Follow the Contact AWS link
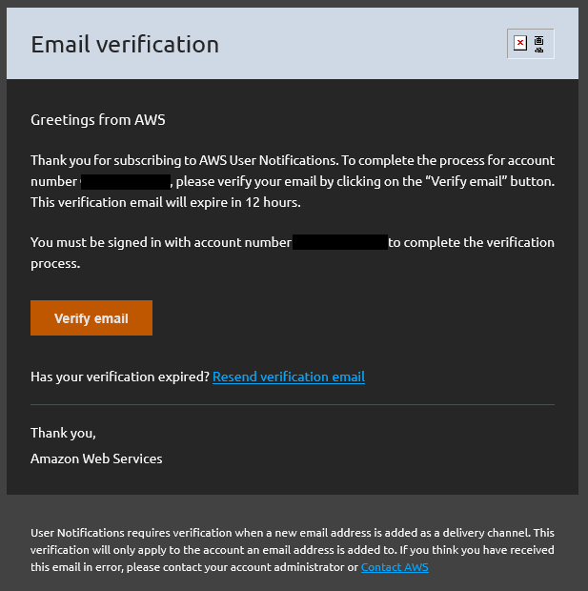The image size is (588, 591). tap(395, 567)
